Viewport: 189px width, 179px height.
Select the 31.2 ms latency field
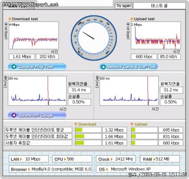click(x=172, y=90)
